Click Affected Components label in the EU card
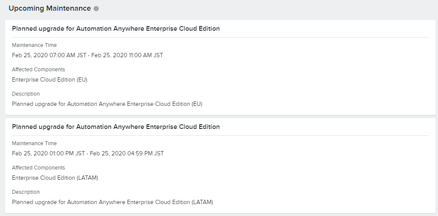The height and width of the screenshot is (216, 438). (x=38, y=70)
